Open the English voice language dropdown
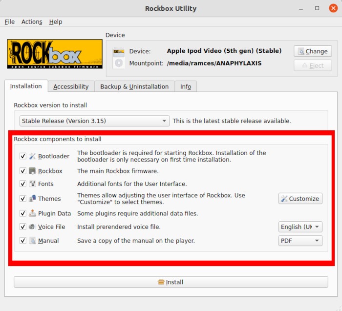Image resolution: width=342 pixels, height=311 pixels. (x=300, y=227)
